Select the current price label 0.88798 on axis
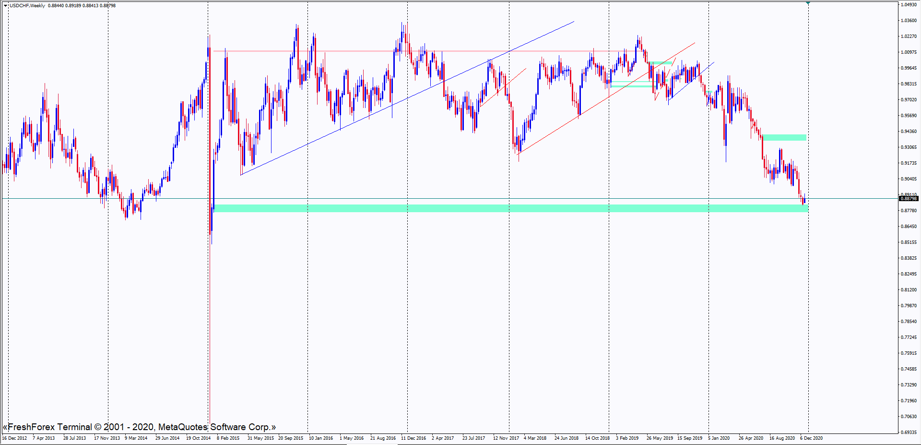 pyautogui.click(x=908, y=199)
